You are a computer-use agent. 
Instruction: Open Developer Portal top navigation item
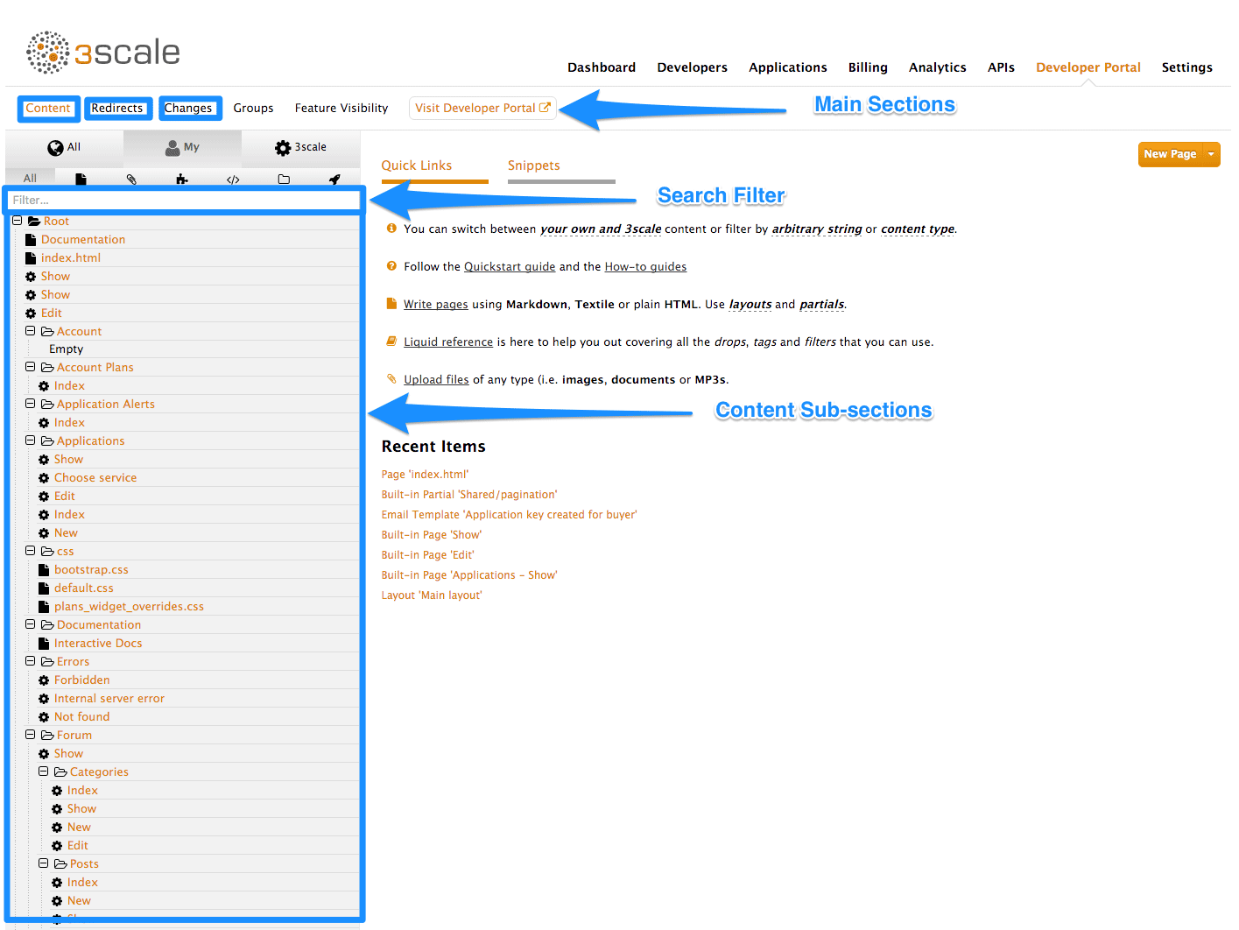(1088, 67)
